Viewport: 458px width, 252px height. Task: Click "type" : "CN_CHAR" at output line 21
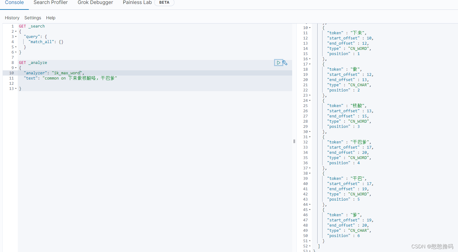[x=349, y=85]
